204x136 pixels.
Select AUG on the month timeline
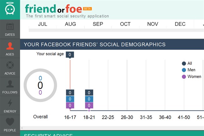(70, 24)
